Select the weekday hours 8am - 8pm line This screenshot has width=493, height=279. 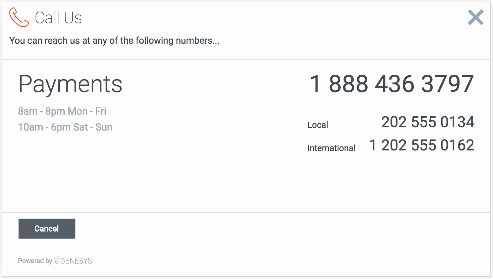click(62, 111)
